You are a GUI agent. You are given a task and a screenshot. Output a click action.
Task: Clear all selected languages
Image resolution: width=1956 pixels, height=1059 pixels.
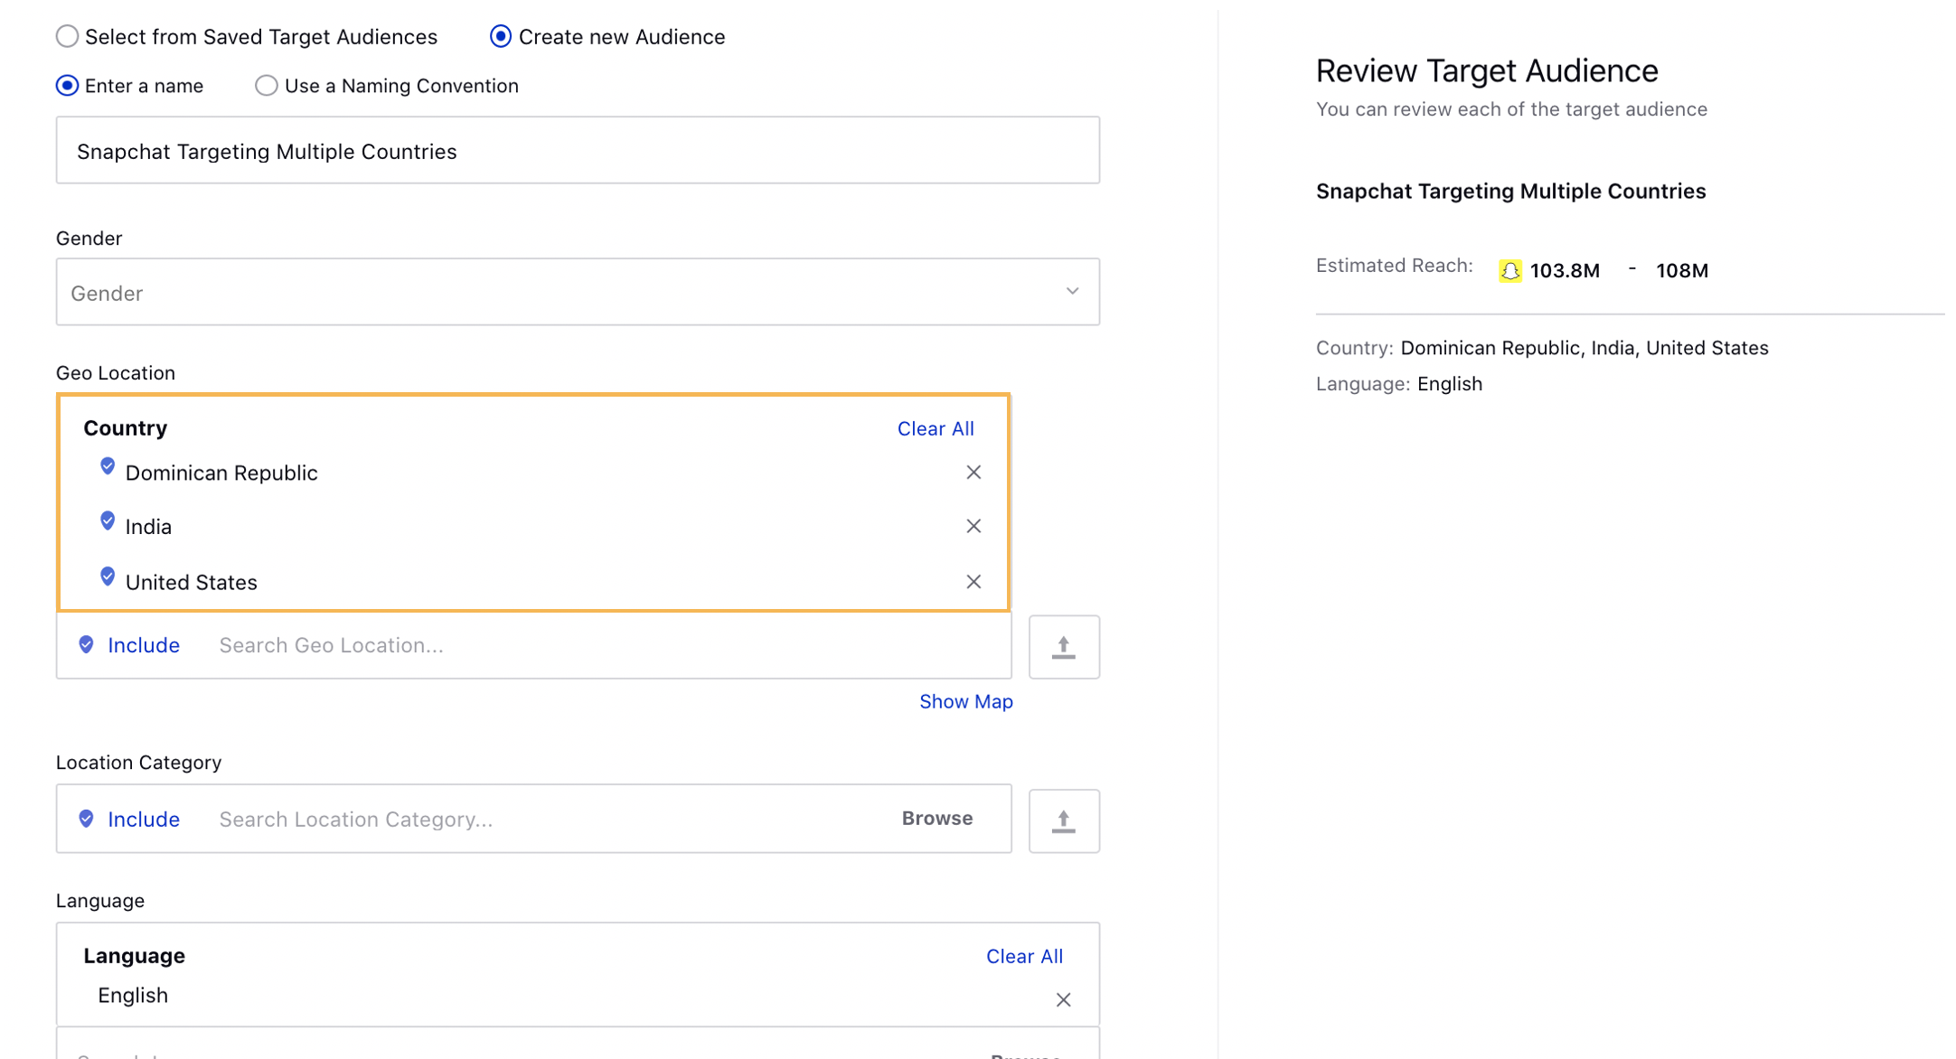point(1024,956)
